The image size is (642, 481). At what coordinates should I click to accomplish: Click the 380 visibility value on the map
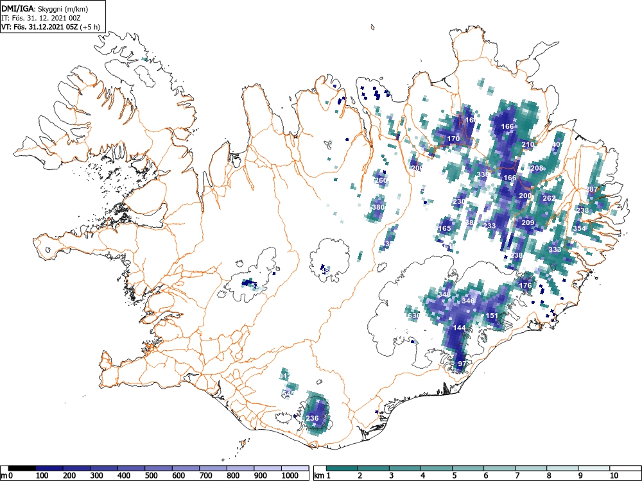coord(378,207)
